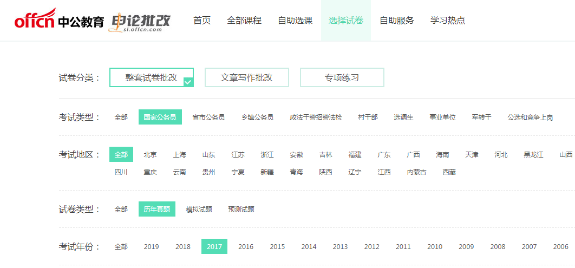The width and height of the screenshot is (575, 268).
Task: Select 四川 in exam region filter
Action: click(121, 172)
